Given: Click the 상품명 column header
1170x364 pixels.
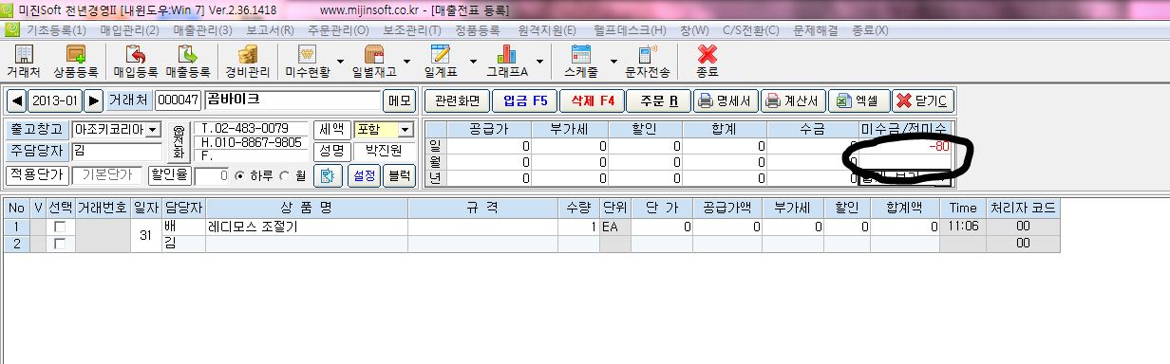Looking at the screenshot, I should point(307,208).
